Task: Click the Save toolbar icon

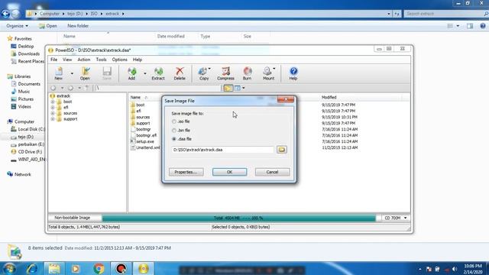Action: click(x=107, y=73)
